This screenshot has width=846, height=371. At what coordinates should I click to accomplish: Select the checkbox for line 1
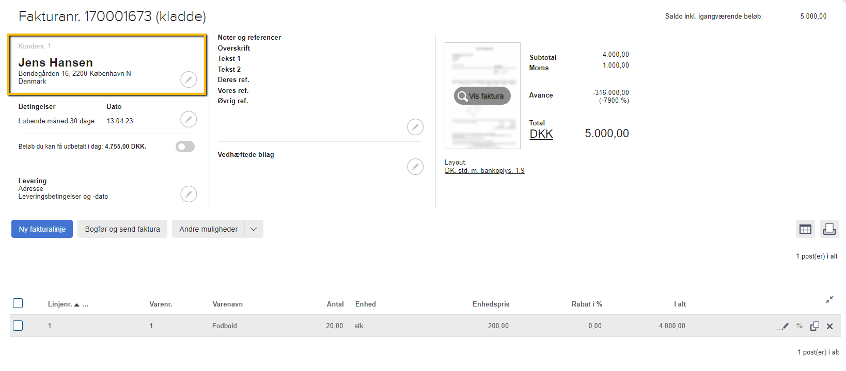point(18,326)
